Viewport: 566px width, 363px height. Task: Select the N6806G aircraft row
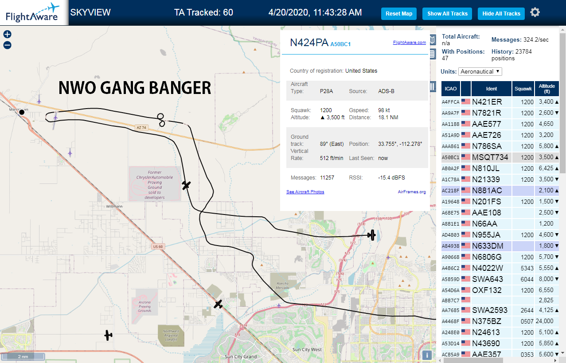click(x=500, y=257)
